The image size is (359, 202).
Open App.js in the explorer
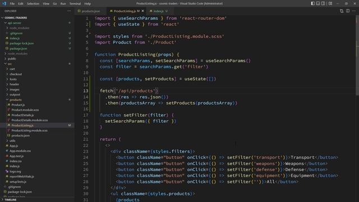pos(13,146)
